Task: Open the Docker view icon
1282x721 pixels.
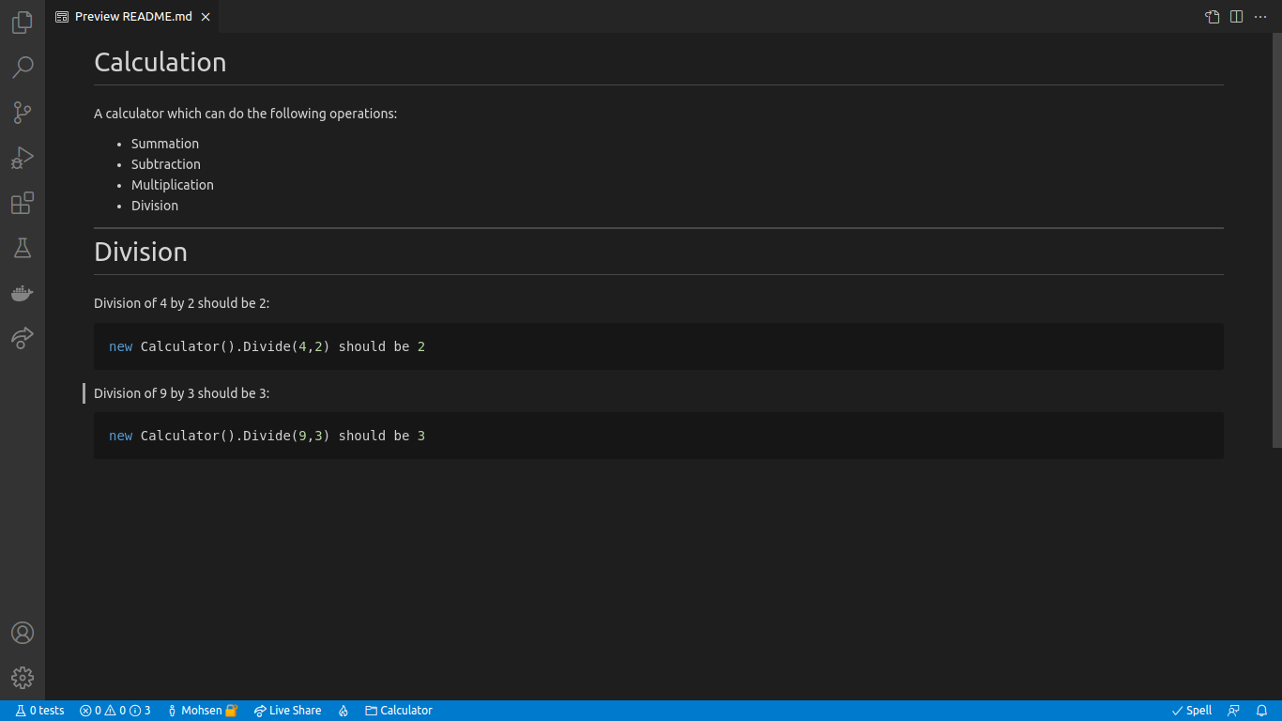Action: [x=23, y=293]
